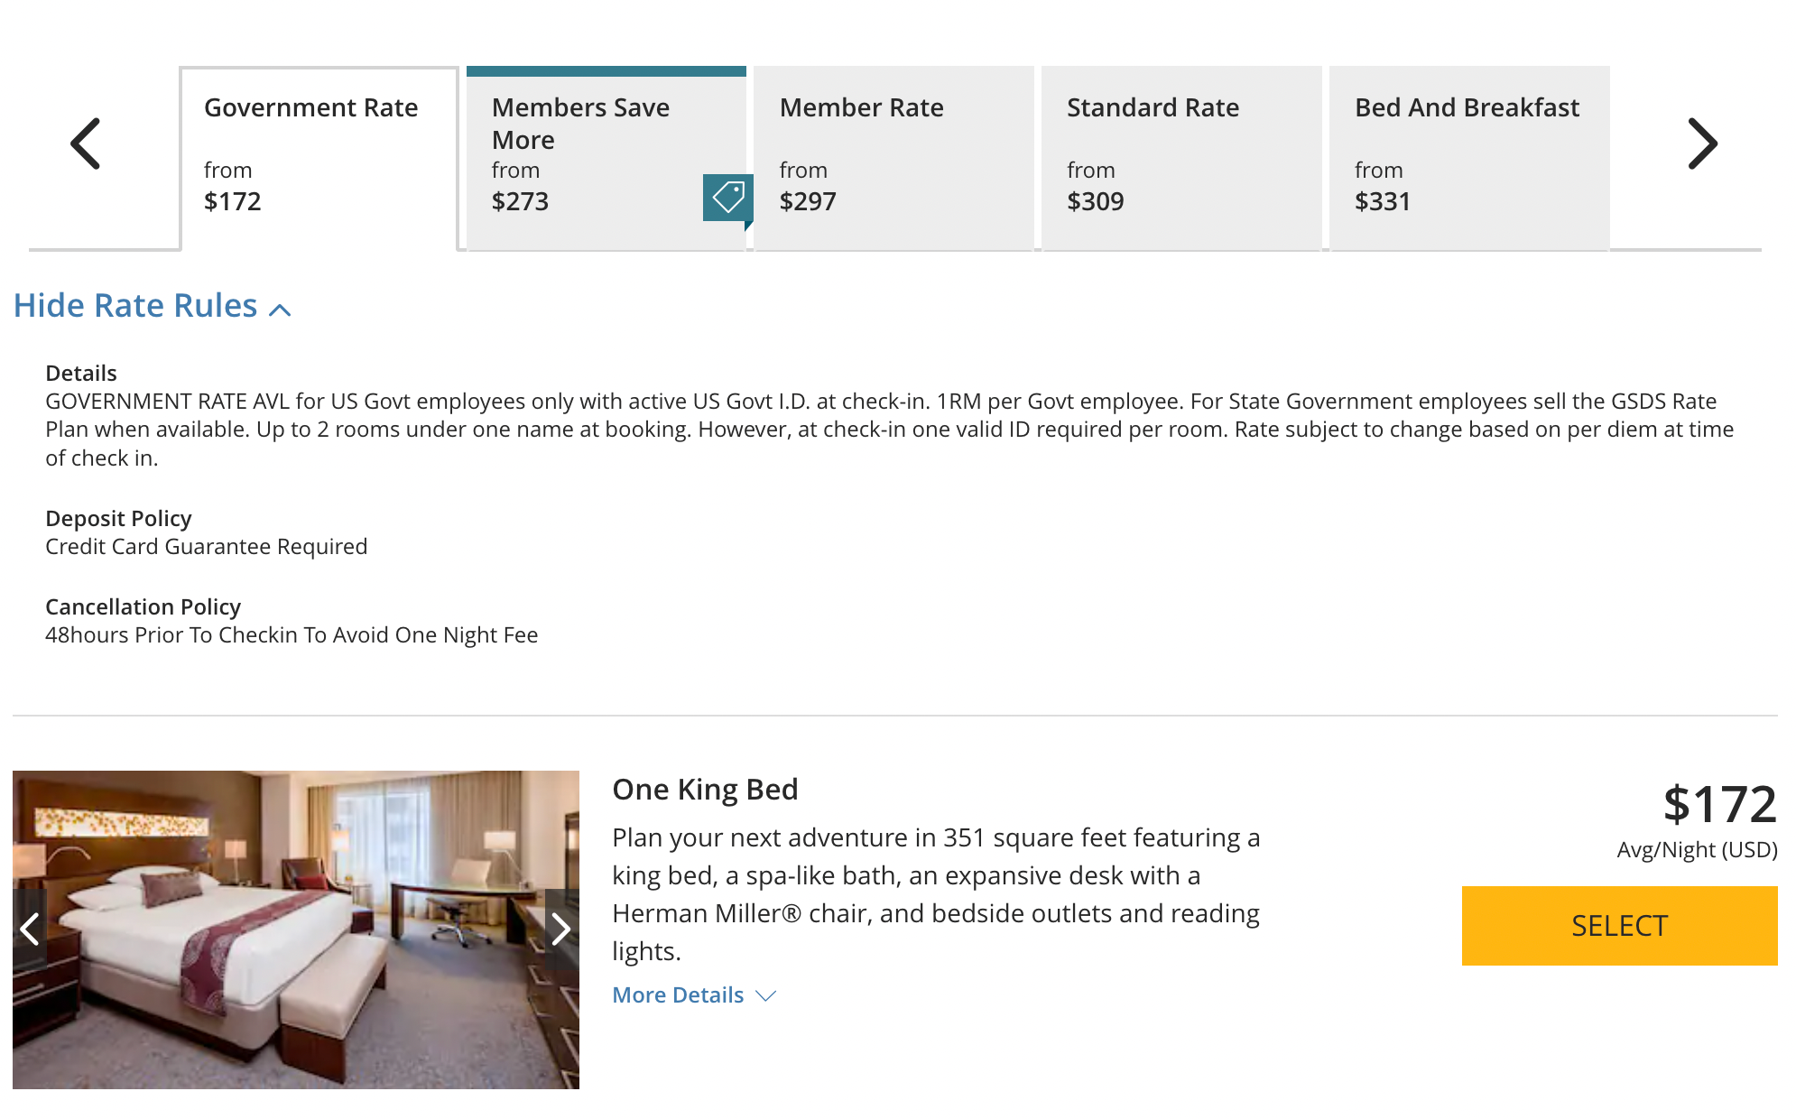1796x1119 pixels.
Task: Collapse rules via Hide Rate Rules link
Action: 135,306
